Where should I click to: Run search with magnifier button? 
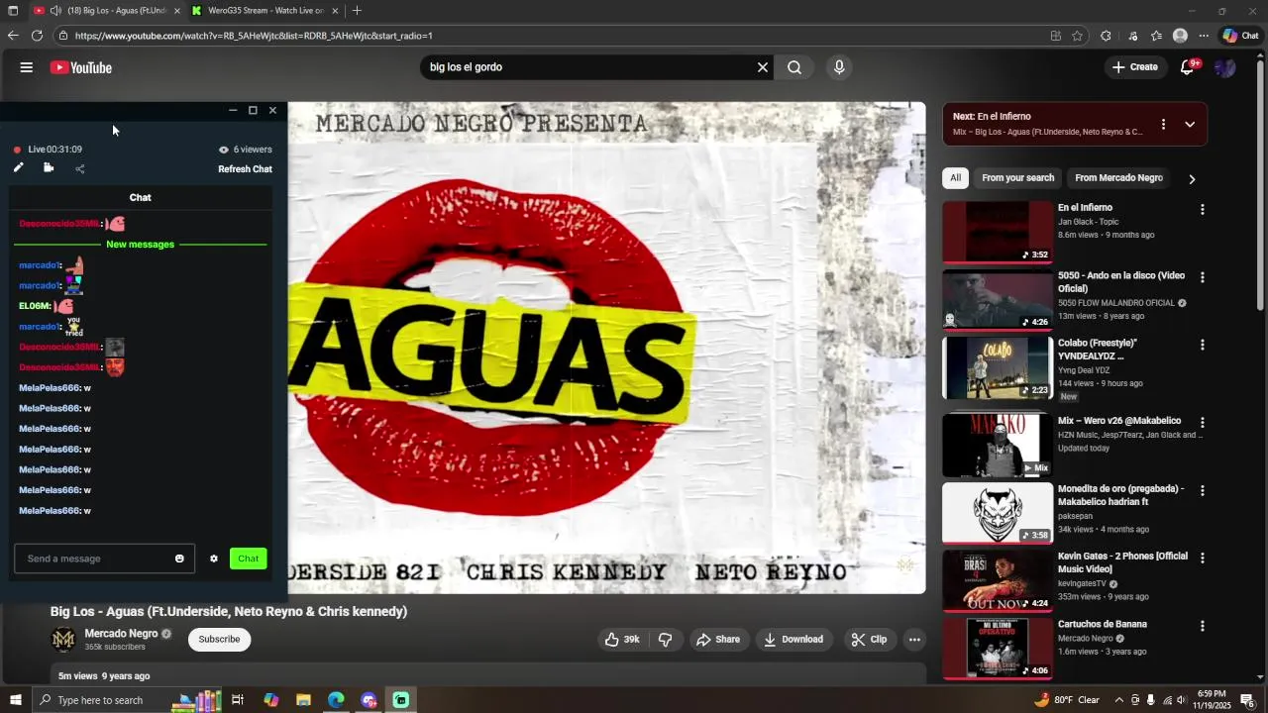[794, 67]
